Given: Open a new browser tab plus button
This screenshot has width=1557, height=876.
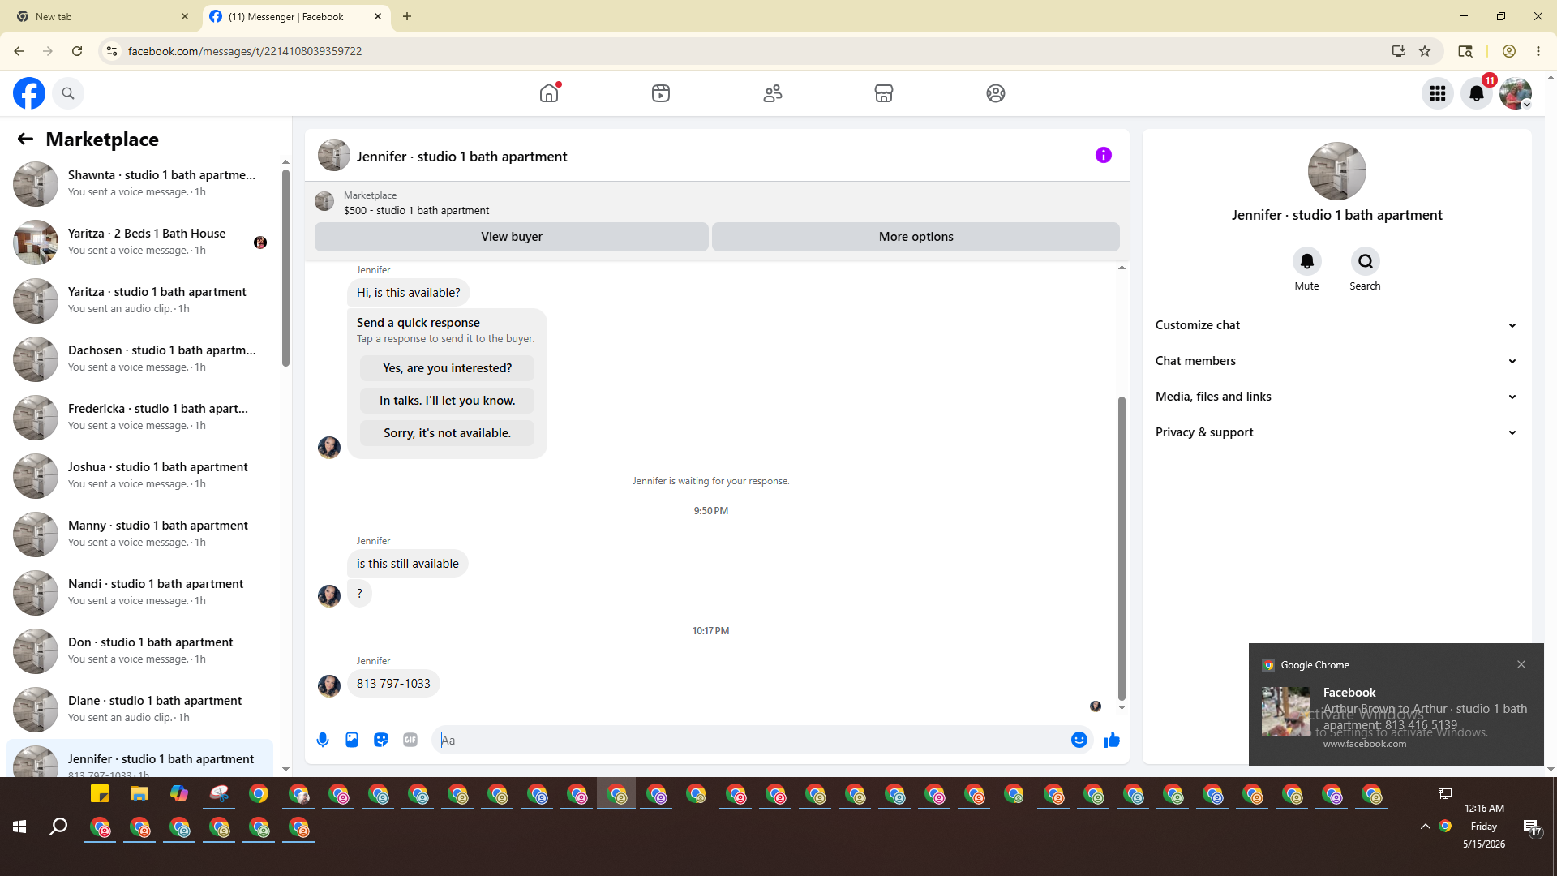Looking at the screenshot, I should pos(407,16).
